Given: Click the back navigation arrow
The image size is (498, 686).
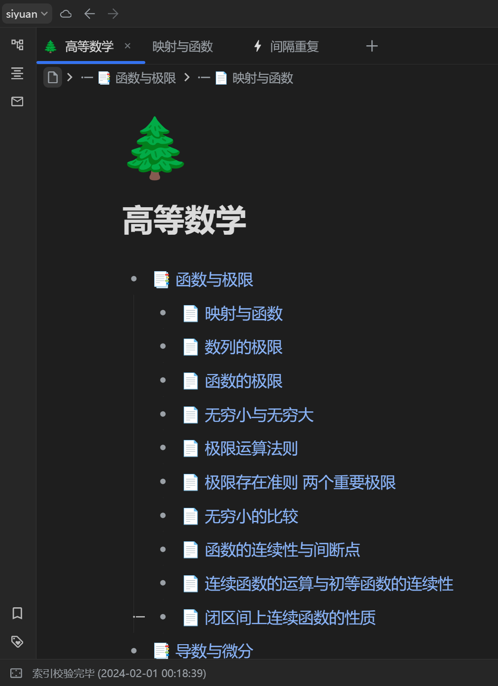Looking at the screenshot, I should [x=89, y=13].
